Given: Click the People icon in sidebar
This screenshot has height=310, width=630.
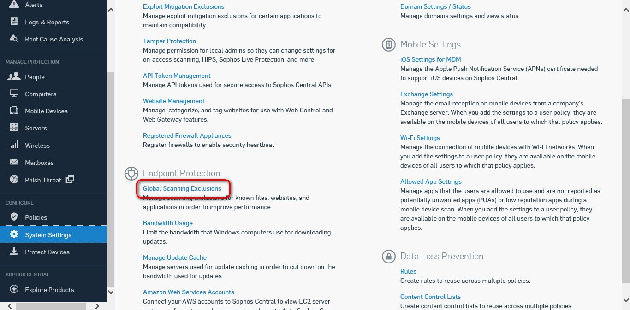Looking at the screenshot, I should [14, 76].
